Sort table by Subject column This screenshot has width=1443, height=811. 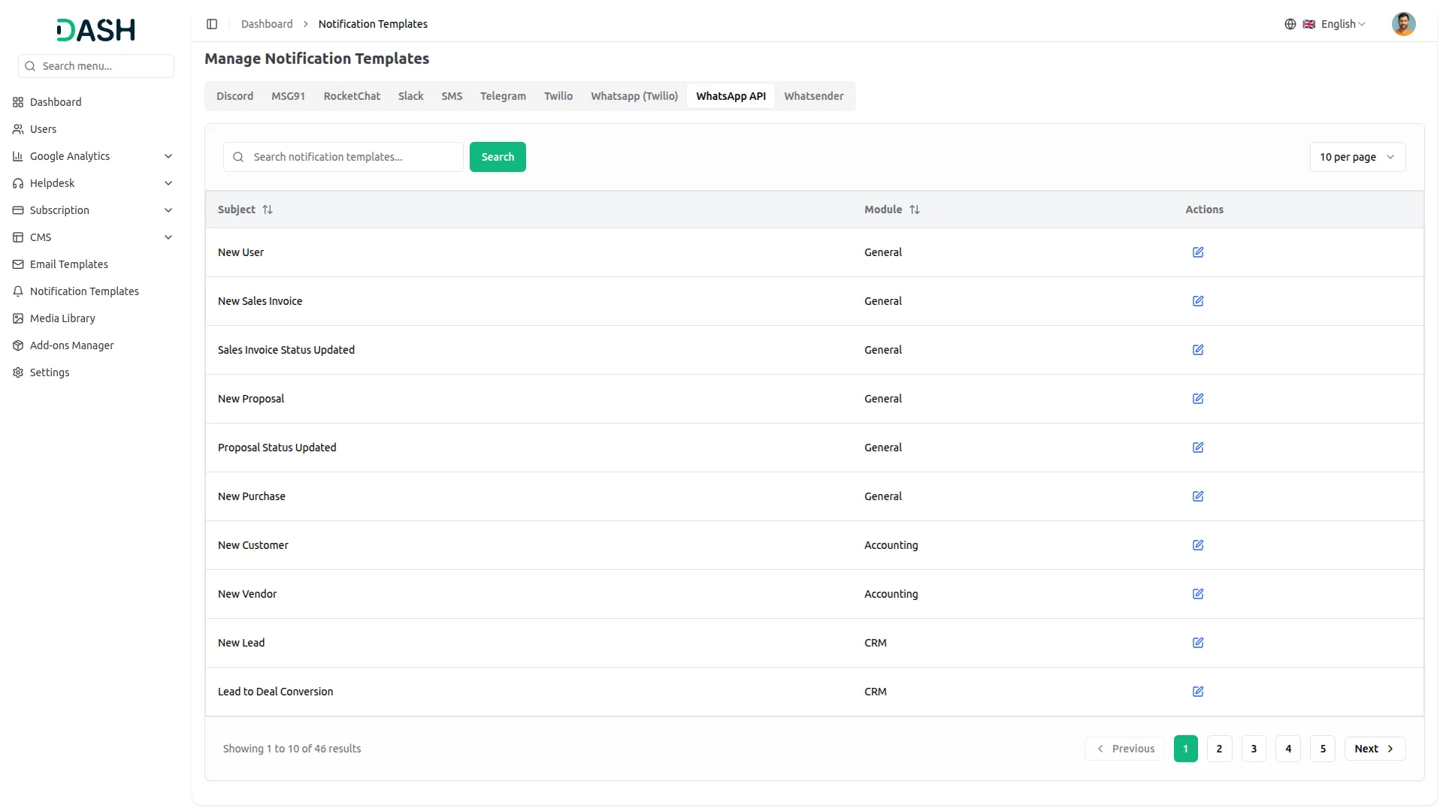(x=268, y=210)
